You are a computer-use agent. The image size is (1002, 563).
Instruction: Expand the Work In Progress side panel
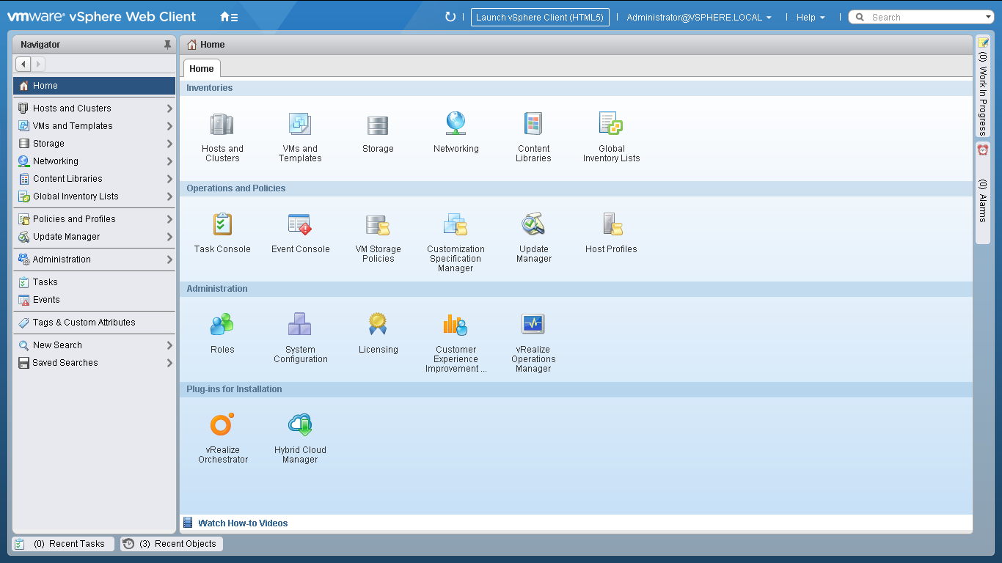[x=983, y=87]
